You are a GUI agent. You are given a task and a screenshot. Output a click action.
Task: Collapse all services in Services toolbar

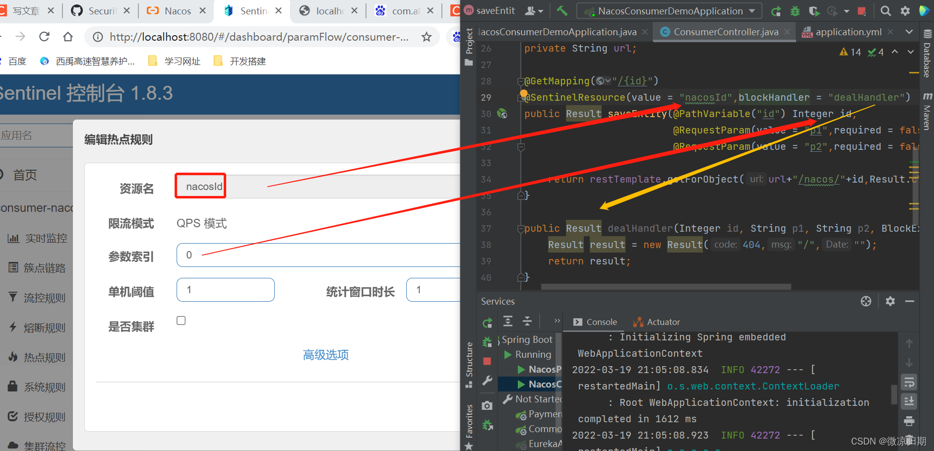527,321
